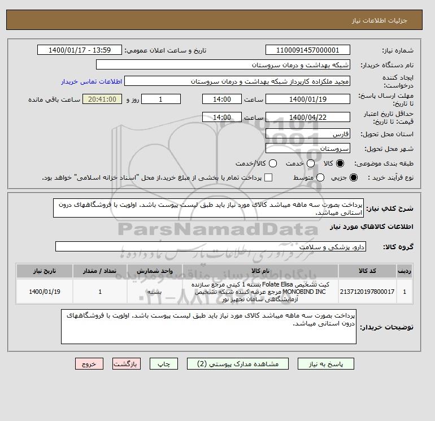The image size is (435, 421).
Task: Click the چاپ button
Action: 164,364
